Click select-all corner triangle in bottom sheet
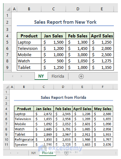The image size is (121, 159). tap(7, 87)
